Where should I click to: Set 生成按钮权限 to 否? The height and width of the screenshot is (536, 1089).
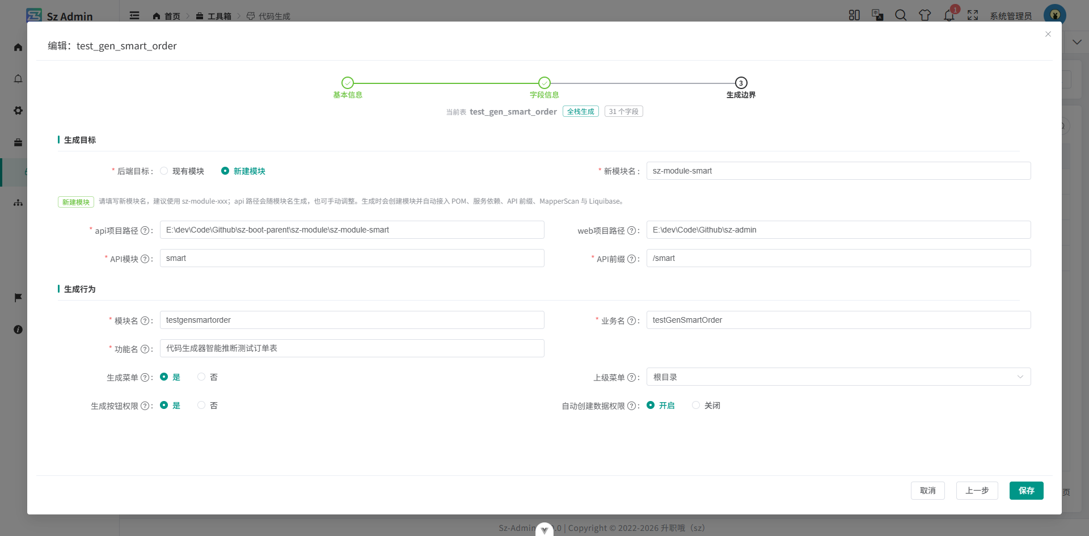pos(208,405)
